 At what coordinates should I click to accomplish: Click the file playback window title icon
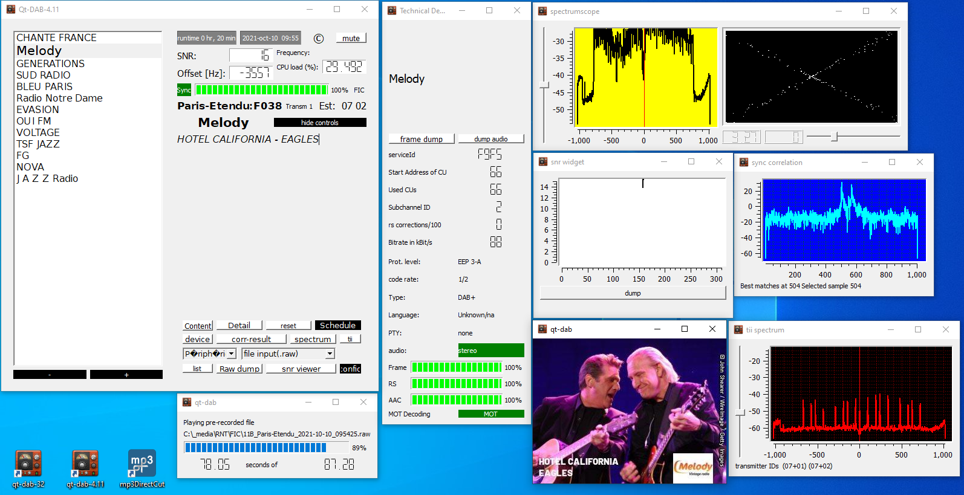(187, 402)
